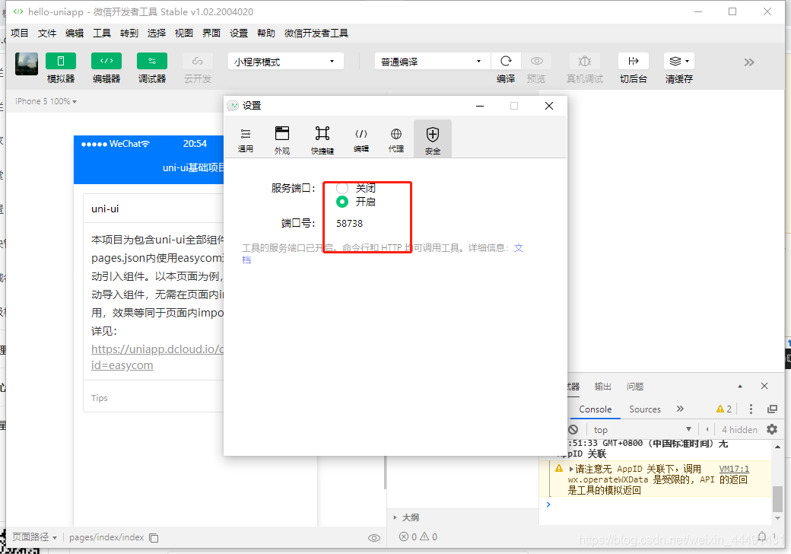The image size is (791, 554).
Task: Open console settings gear icon
Action: [x=772, y=429]
